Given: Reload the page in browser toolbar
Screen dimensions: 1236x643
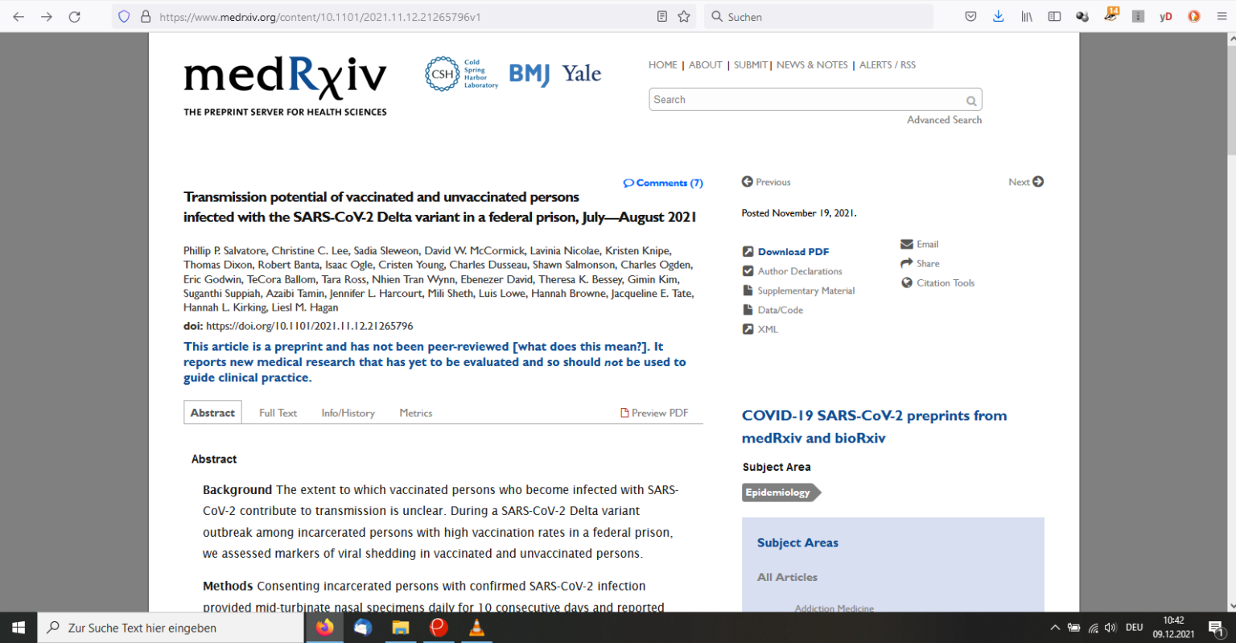Looking at the screenshot, I should (x=74, y=16).
